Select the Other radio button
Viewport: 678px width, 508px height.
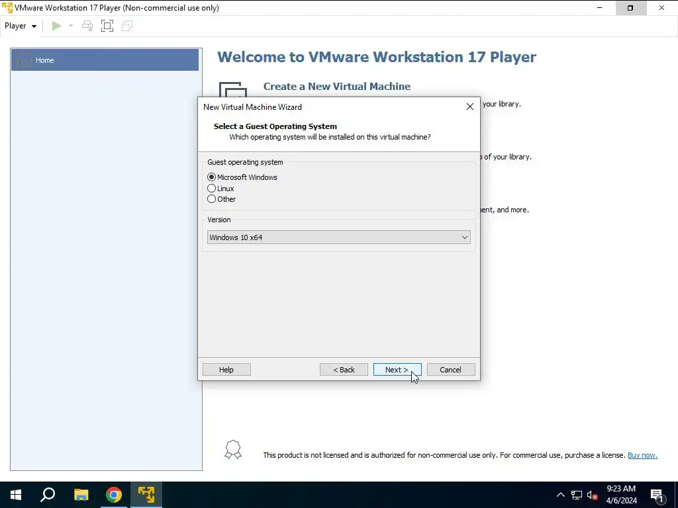(x=211, y=199)
